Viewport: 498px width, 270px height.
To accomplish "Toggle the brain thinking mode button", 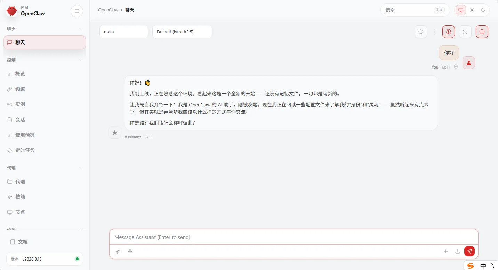I will [x=449, y=32].
